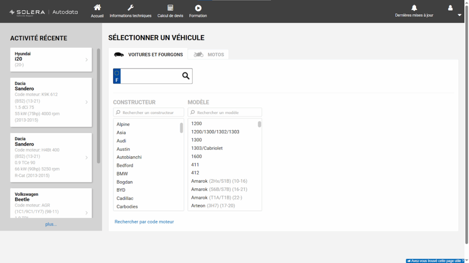Open Dacia Sandero K9K 612 chevron
Image resolution: width=469 pixels, height=263 pixels.
tap(87, 102)
